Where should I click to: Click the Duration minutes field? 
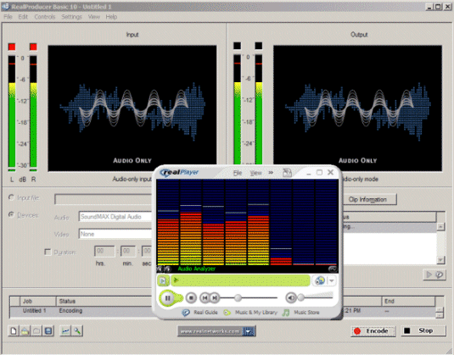127,251
